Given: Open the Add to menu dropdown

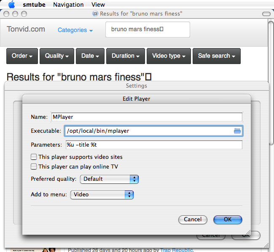Looking at the screenshot, I should [102, 195].
